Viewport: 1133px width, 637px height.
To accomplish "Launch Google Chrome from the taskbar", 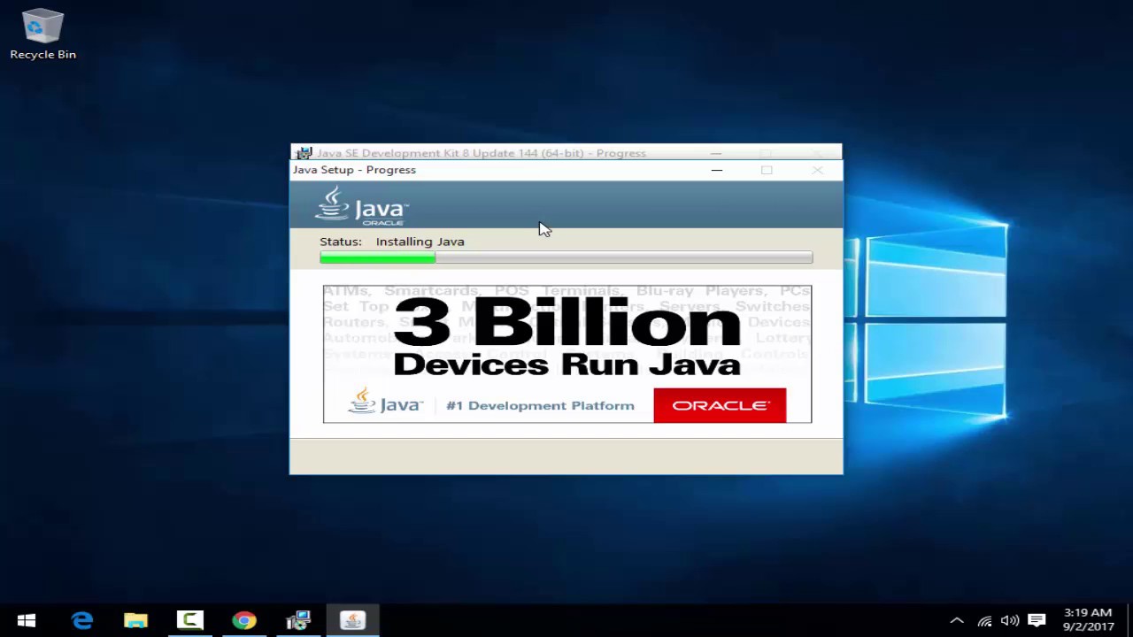I will (x=244, y=621).
